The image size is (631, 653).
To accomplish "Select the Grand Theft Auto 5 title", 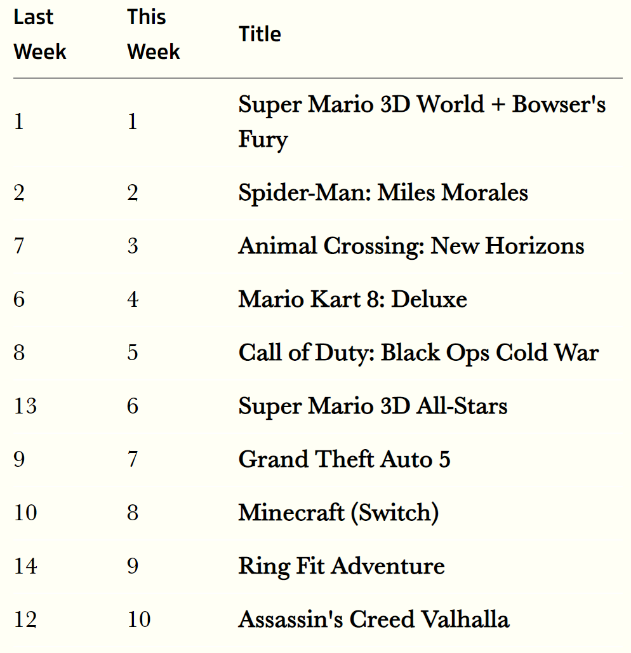I will pyautogui.click(x=344, y=459).
